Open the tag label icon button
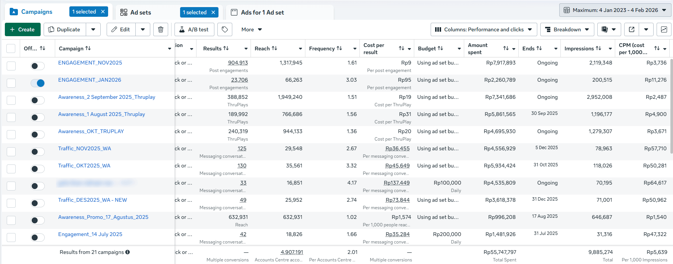This screenshot has height=264, width=673. coord(225,29)
